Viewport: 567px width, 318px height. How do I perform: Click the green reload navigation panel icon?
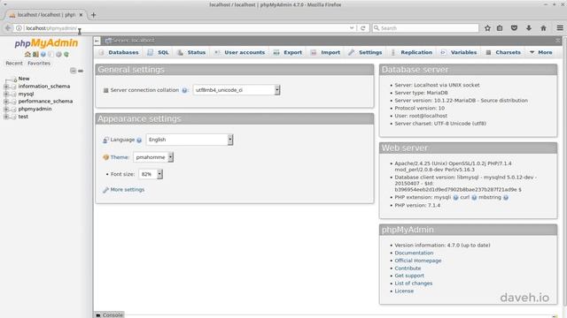pos(66,55)
